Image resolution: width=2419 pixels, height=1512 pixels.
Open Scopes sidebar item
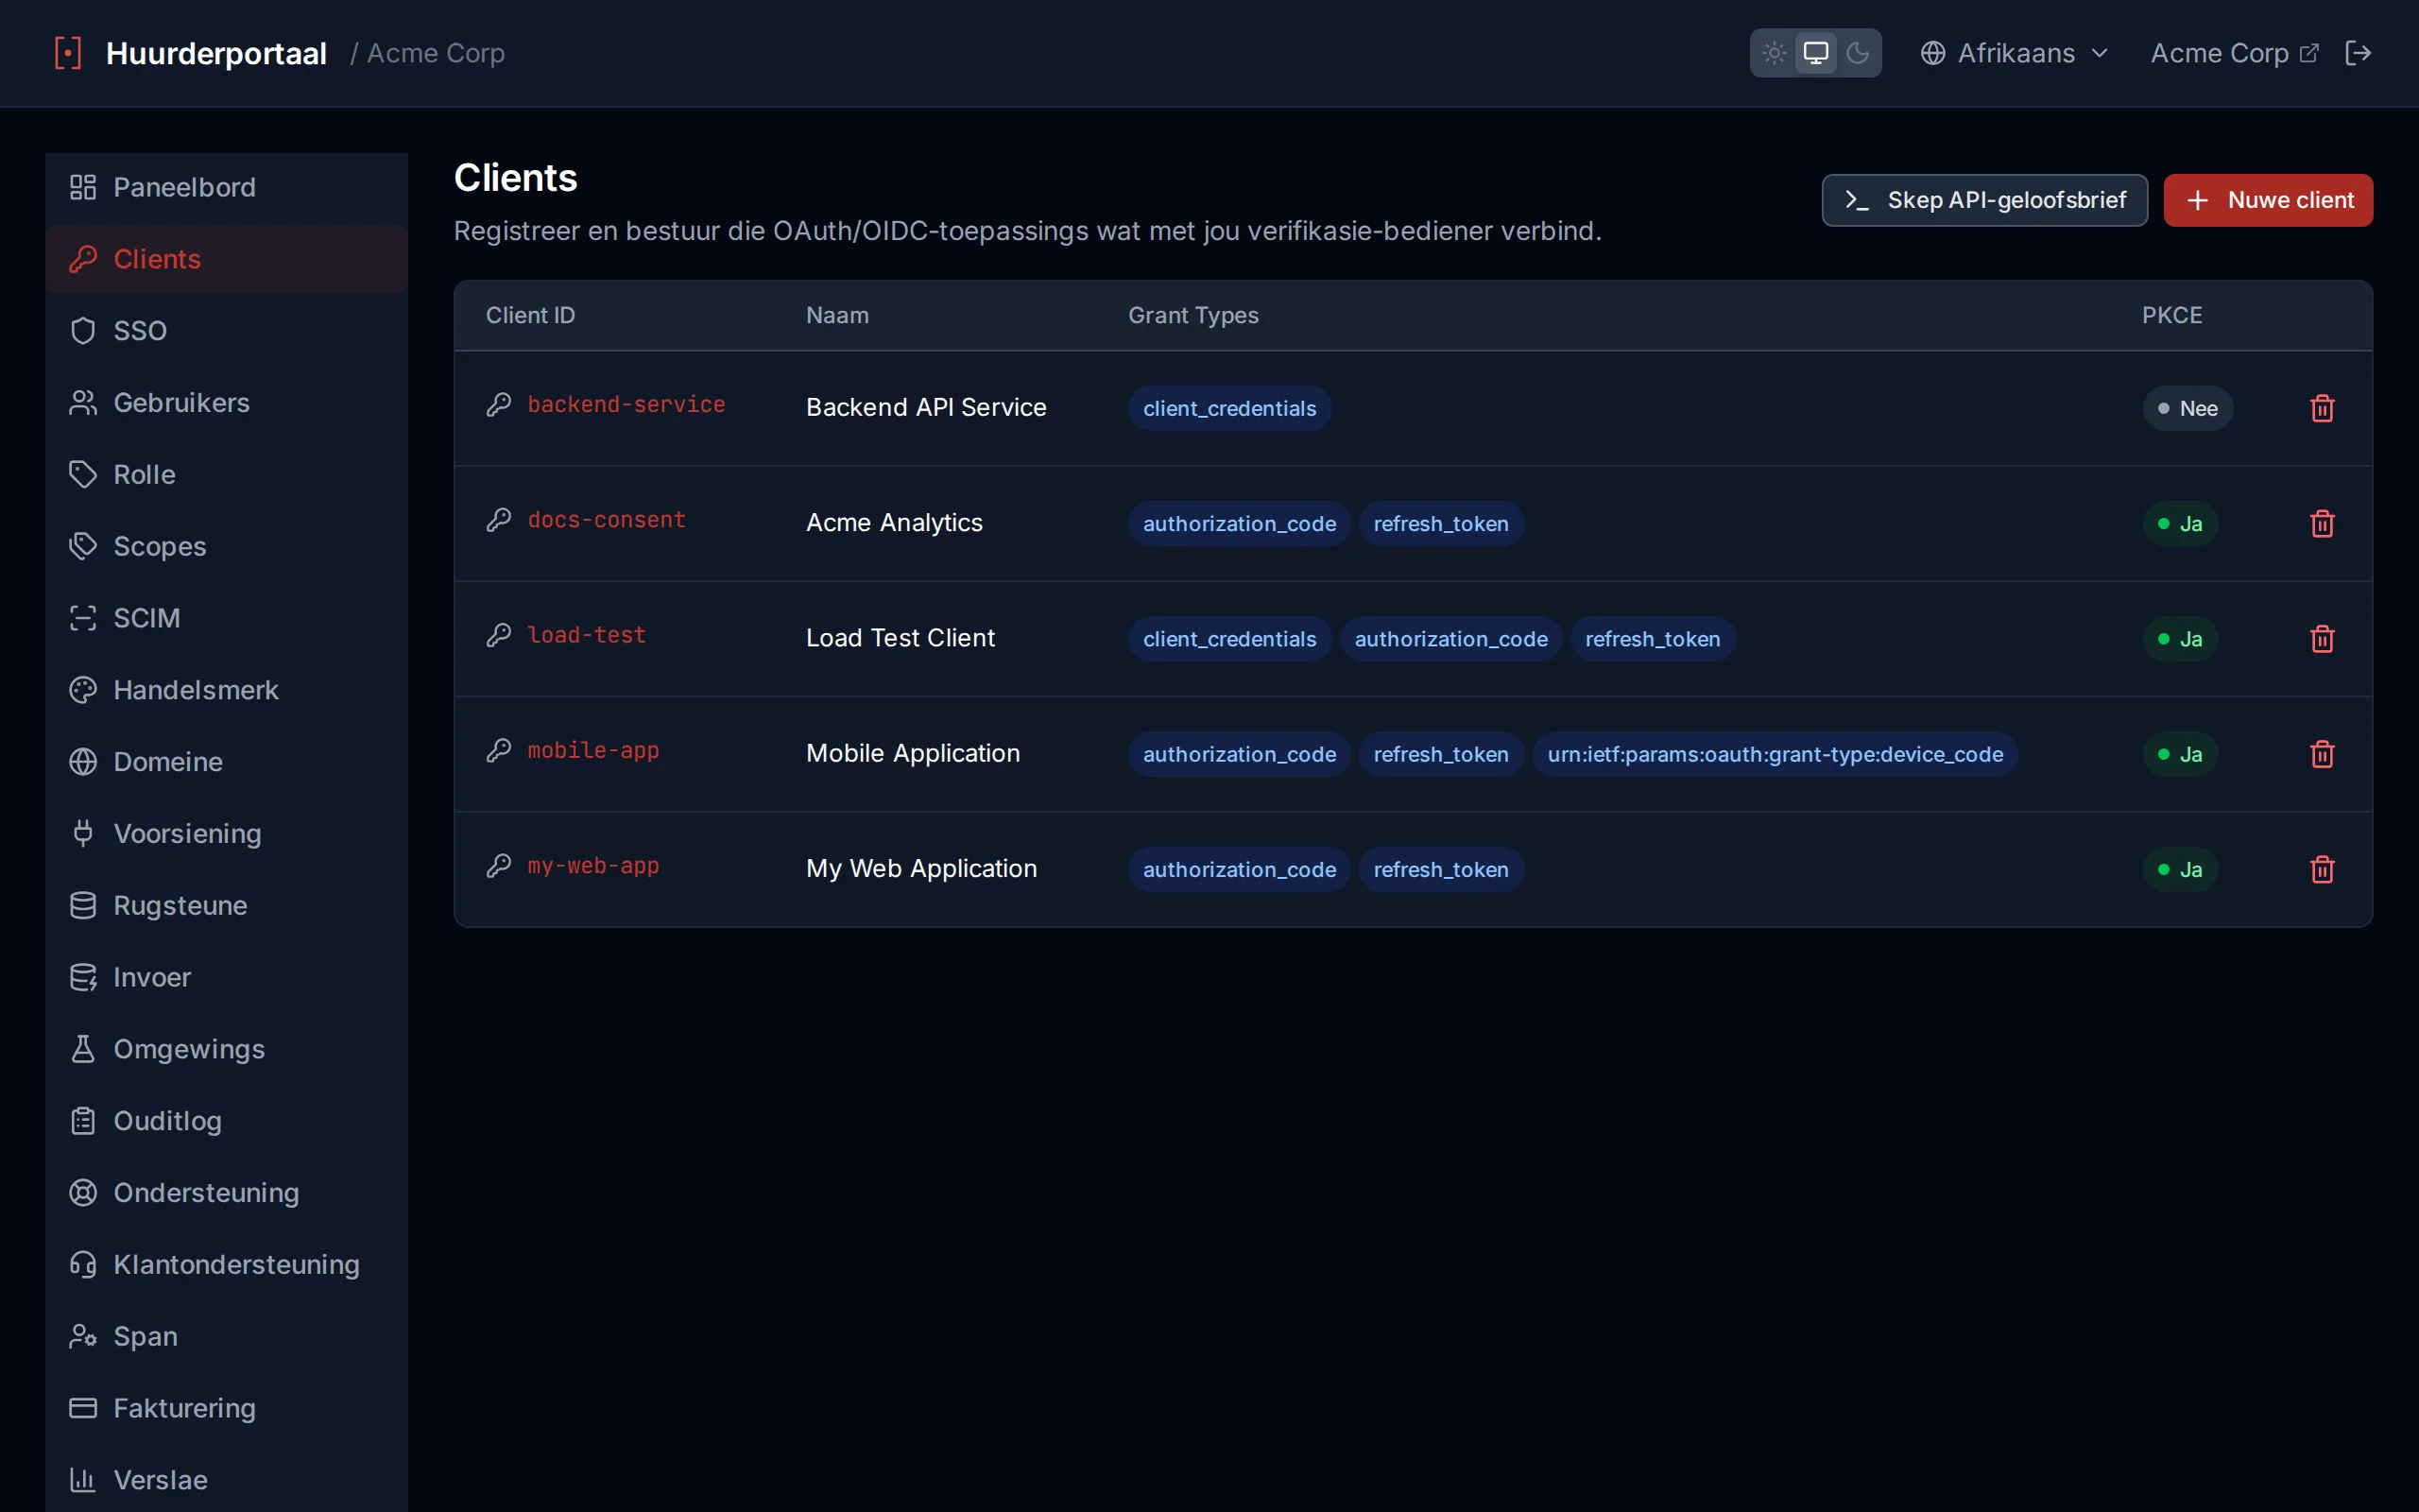click(226, 546)
